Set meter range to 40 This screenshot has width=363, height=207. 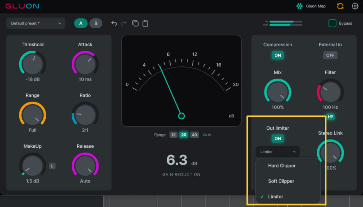(x=195, y=135)
